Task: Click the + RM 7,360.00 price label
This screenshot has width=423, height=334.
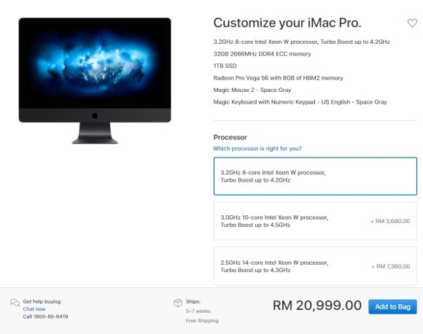Action: point(390,267)
